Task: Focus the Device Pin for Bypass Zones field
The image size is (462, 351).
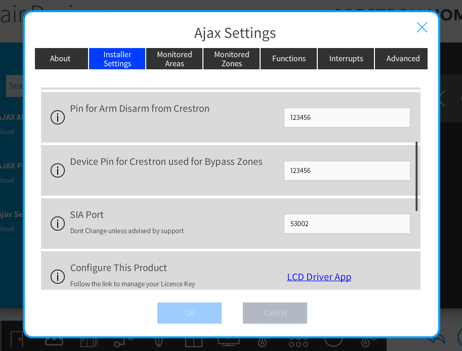Action: click(x=347, y=170)
